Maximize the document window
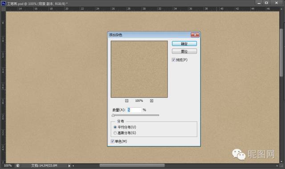Viewport: 285px width, 169px height. click(x=266, y=3)
